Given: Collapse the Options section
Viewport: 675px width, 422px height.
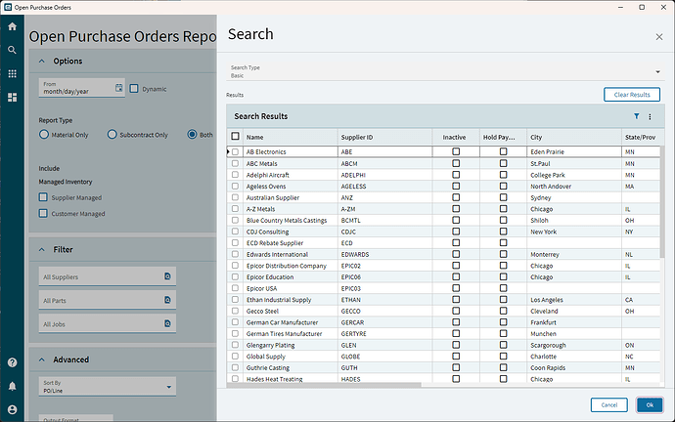Looking at the screenshot, I should coord(42,61).
